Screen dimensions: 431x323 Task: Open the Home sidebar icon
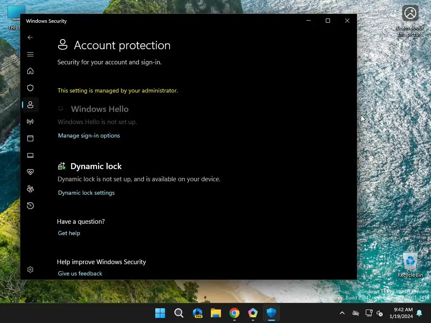point(30,71)
